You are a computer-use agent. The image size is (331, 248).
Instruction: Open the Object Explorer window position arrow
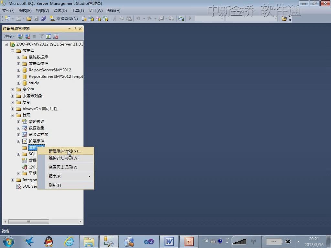69,29
